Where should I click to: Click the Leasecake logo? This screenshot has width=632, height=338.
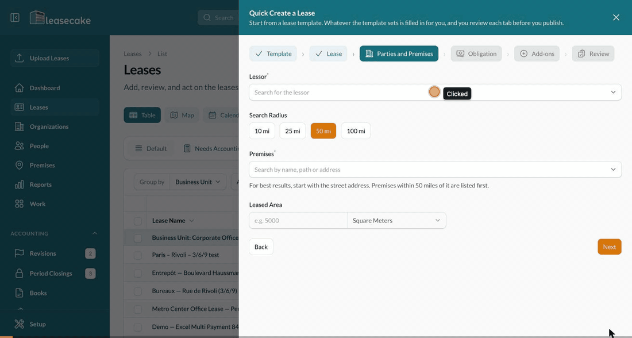(60, 18)
